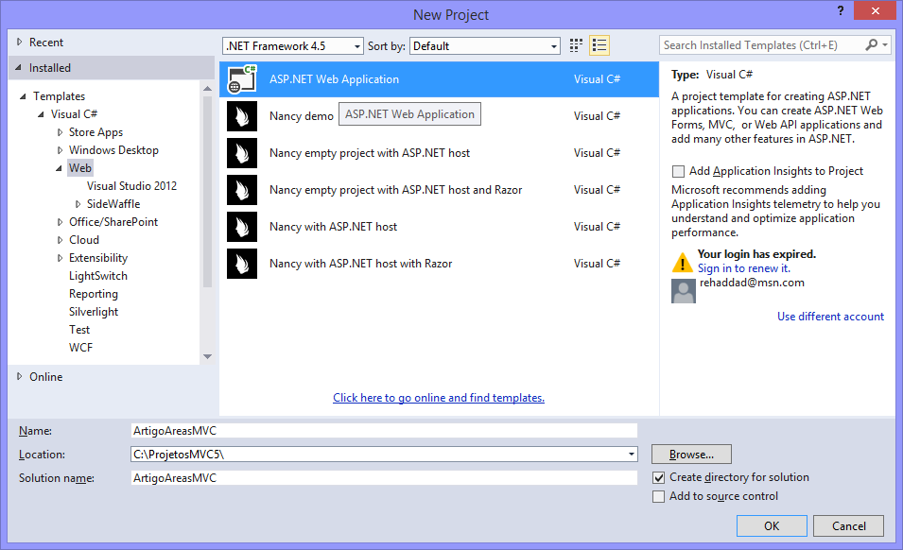Screen dimensions: 903x550
Task: Open the Location path dropdown arrow
Action: 632,454
